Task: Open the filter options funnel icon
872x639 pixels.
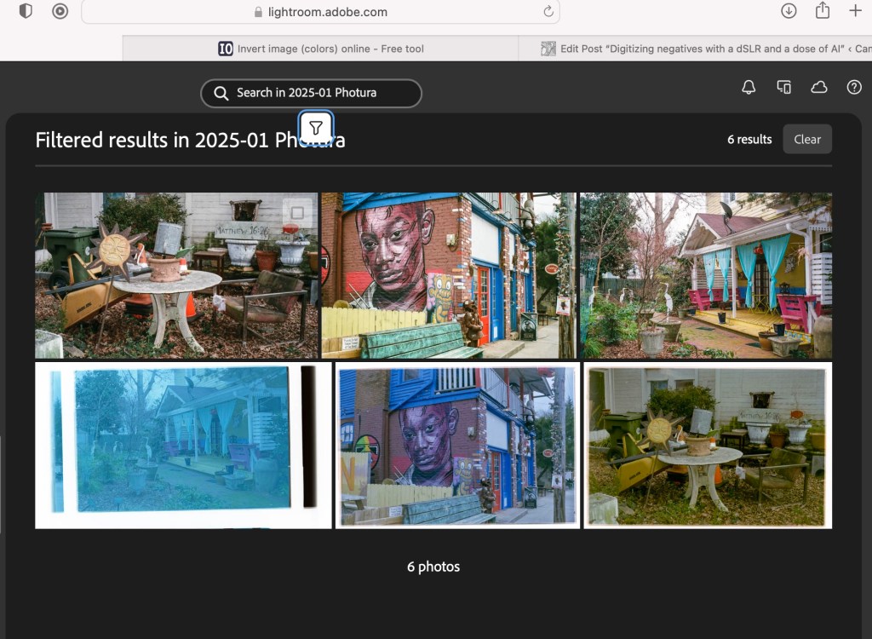Action: [x=316, y=128]
